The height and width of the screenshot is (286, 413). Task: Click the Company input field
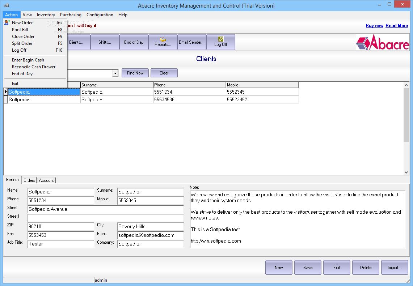151,244
